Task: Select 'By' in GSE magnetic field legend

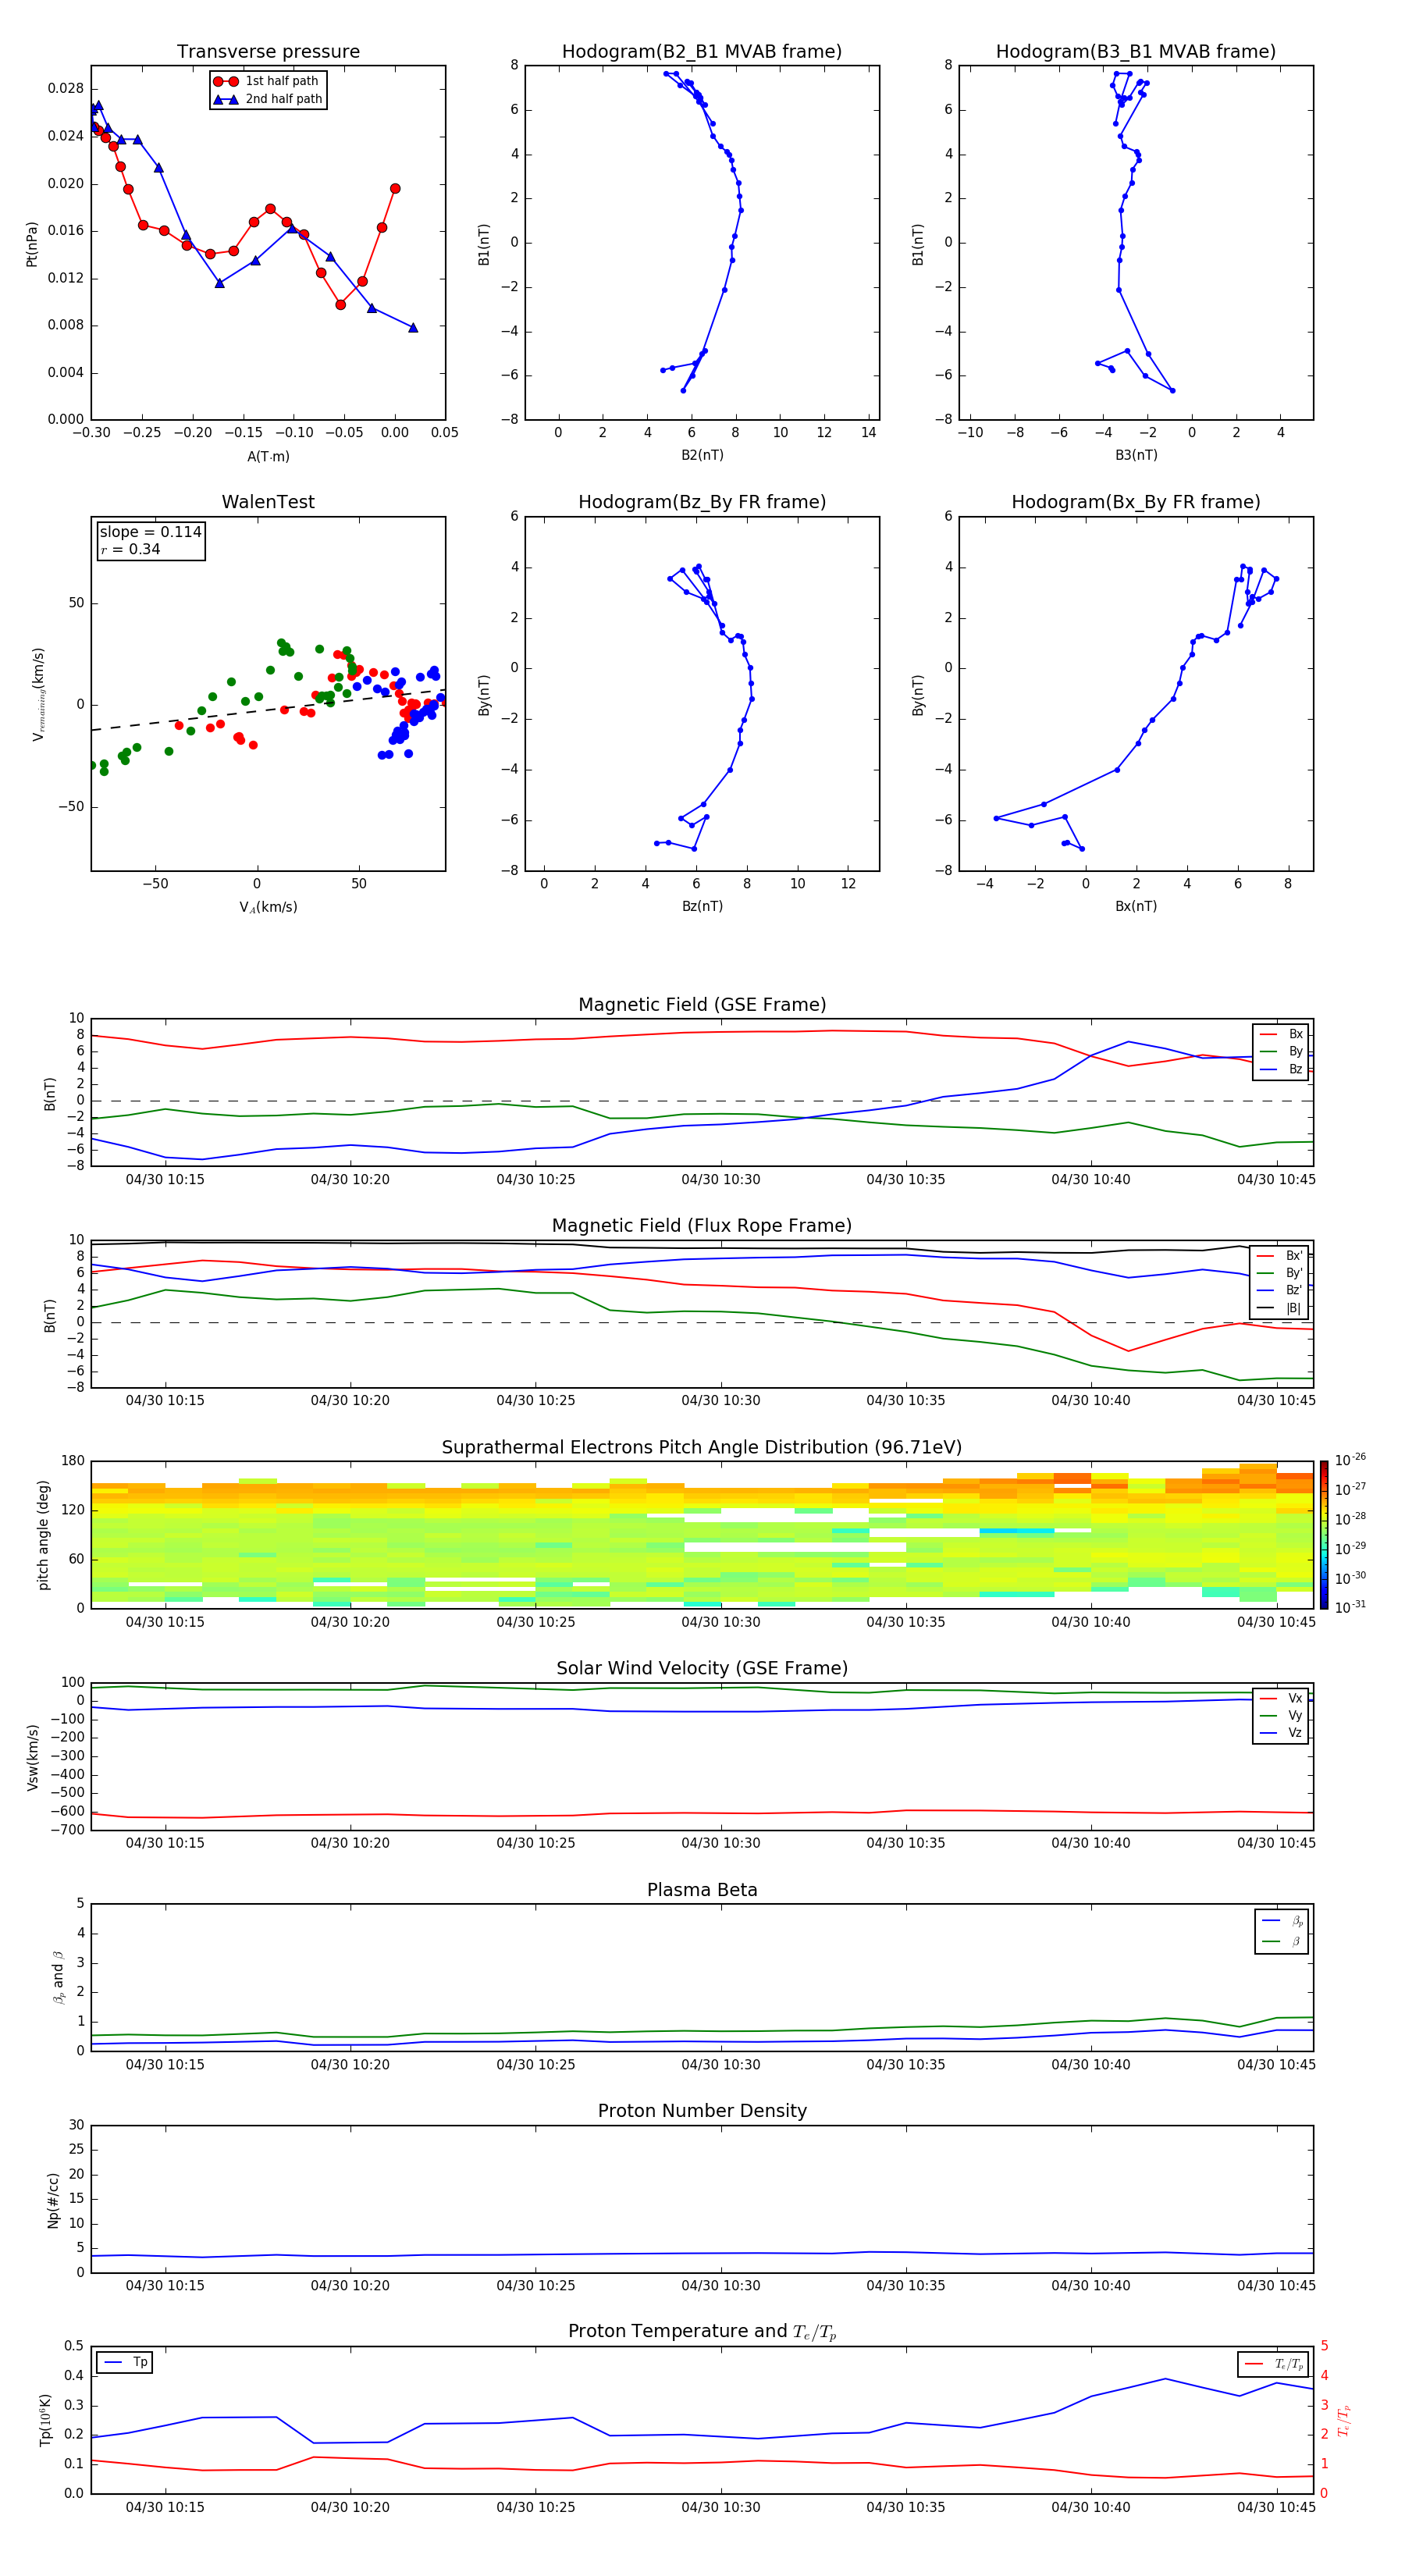Action: click(x=1281, y=1051)
